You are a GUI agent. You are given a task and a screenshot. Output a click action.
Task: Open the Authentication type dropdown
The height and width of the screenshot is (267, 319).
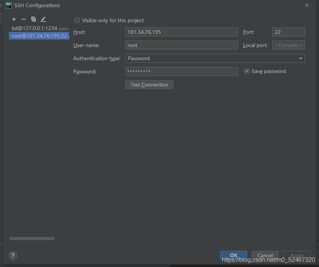[x=214, y=58]
